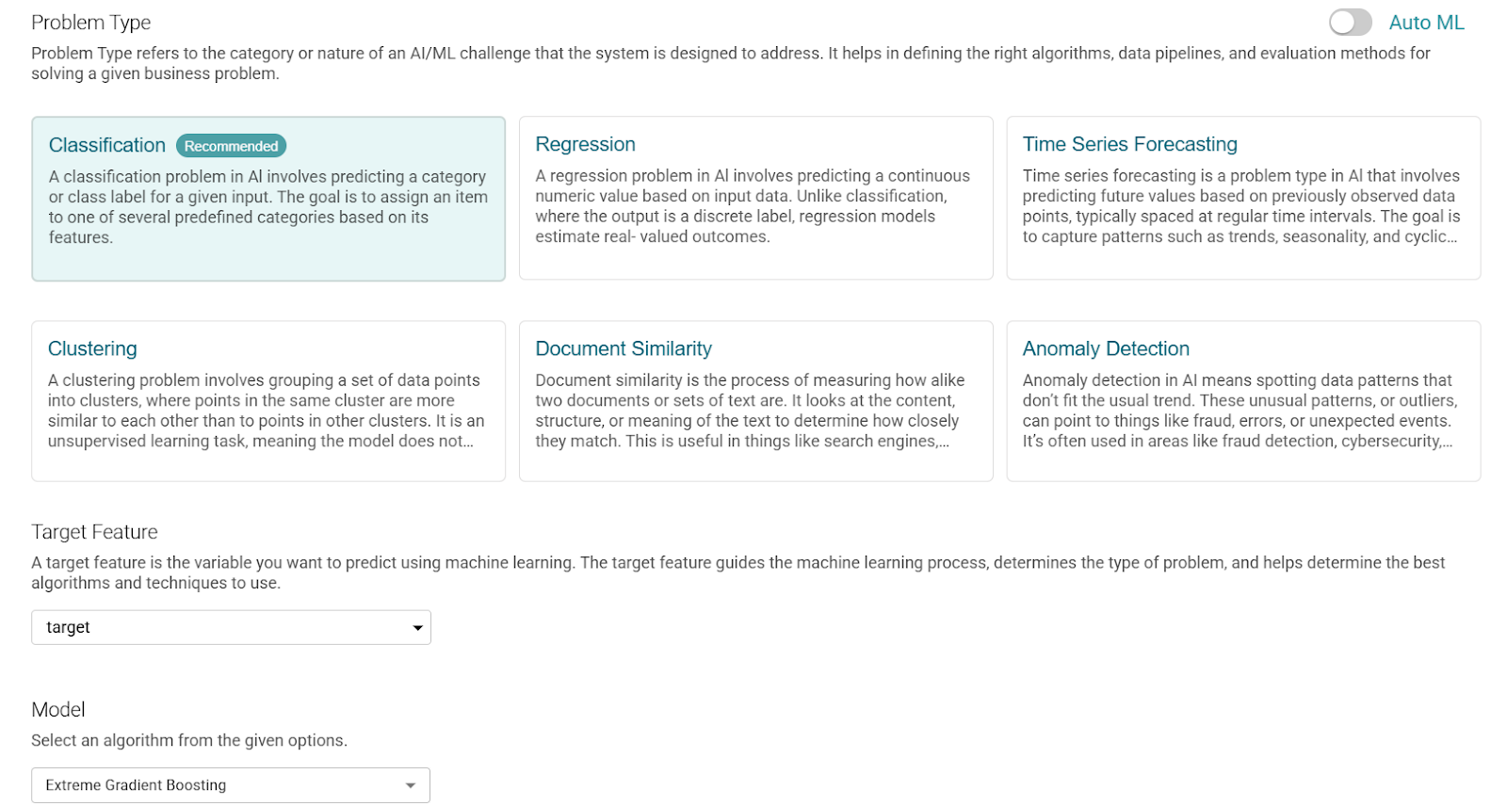Click the Time Series Forecasting heading
Viewport: 1507px width, 806px height.
click(x=1129, y=144)
